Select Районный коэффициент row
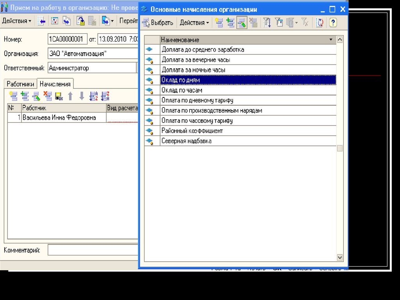Viewport: 400px width, 300px height. pyautogui.click(x=192, y=131)
